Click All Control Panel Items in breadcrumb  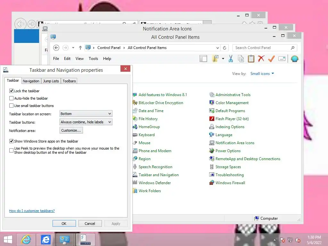147,48
